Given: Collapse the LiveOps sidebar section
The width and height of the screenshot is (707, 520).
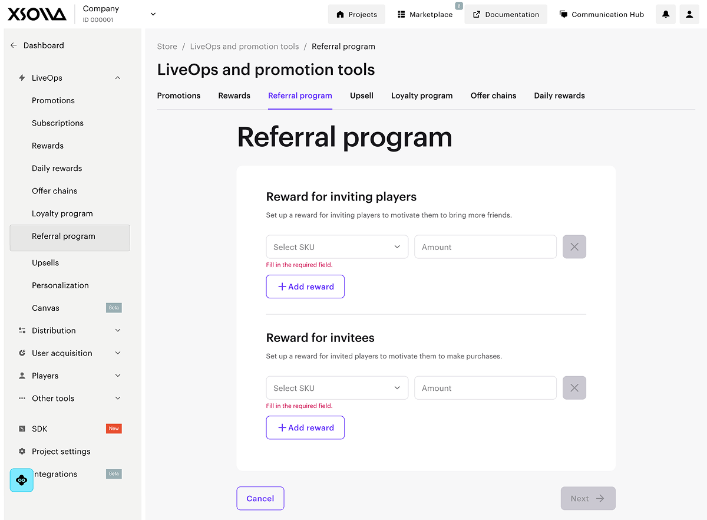Looking at the screenshot, I should [x=118, y=78].
